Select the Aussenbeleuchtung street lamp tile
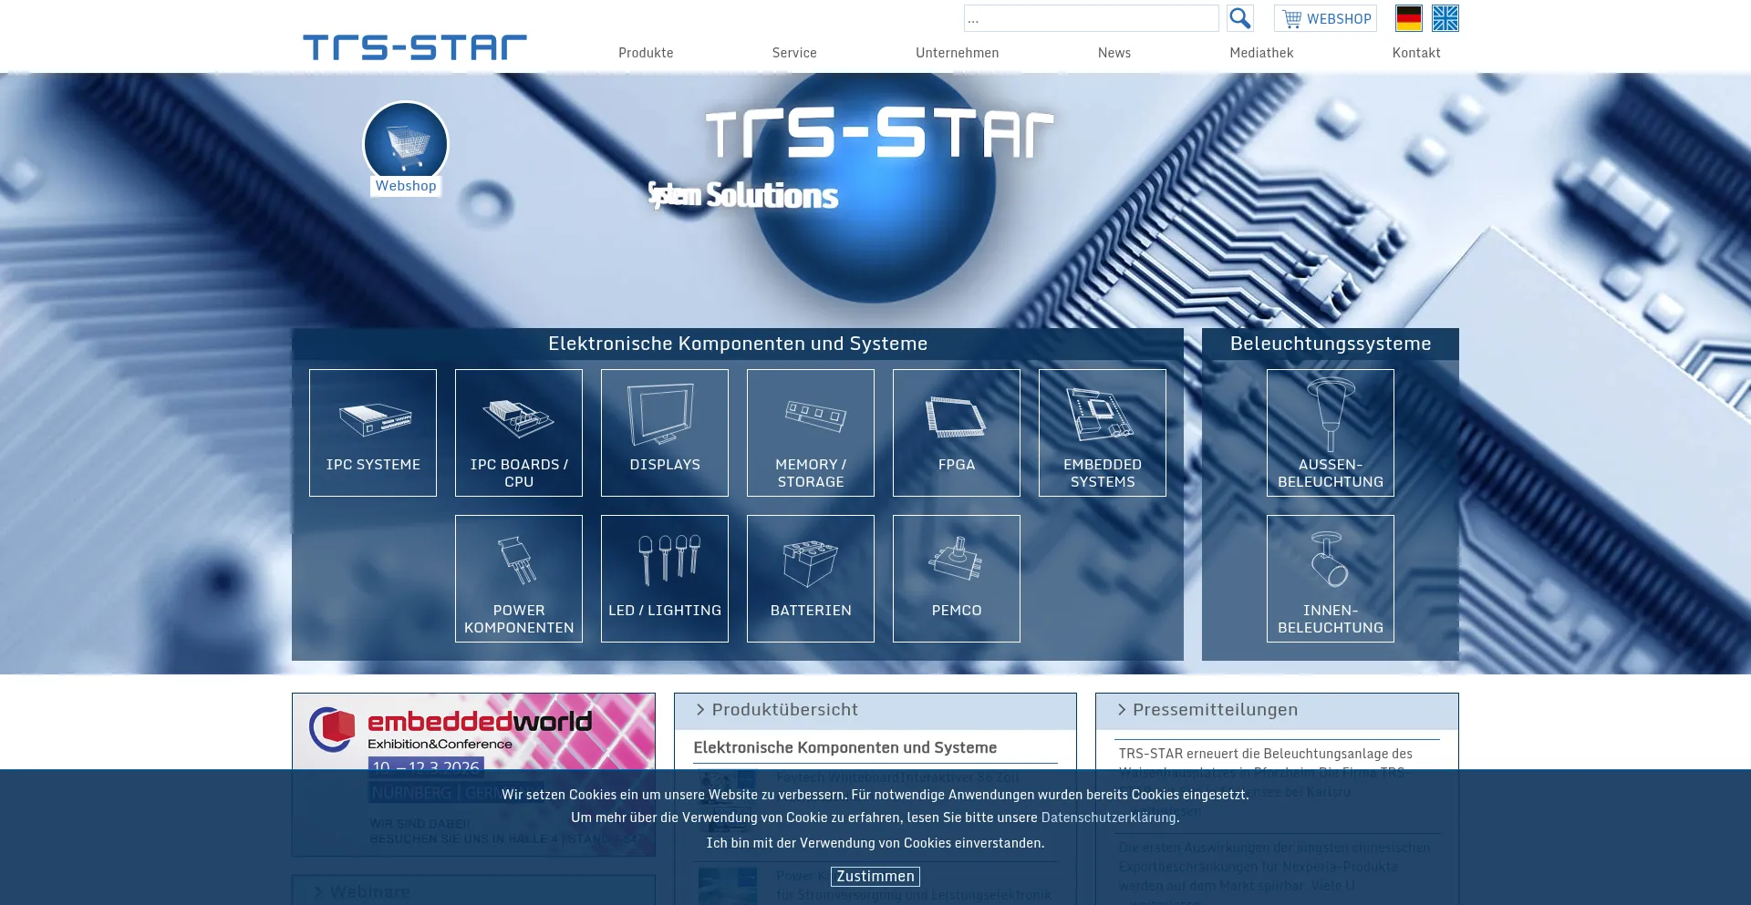 1330,433
